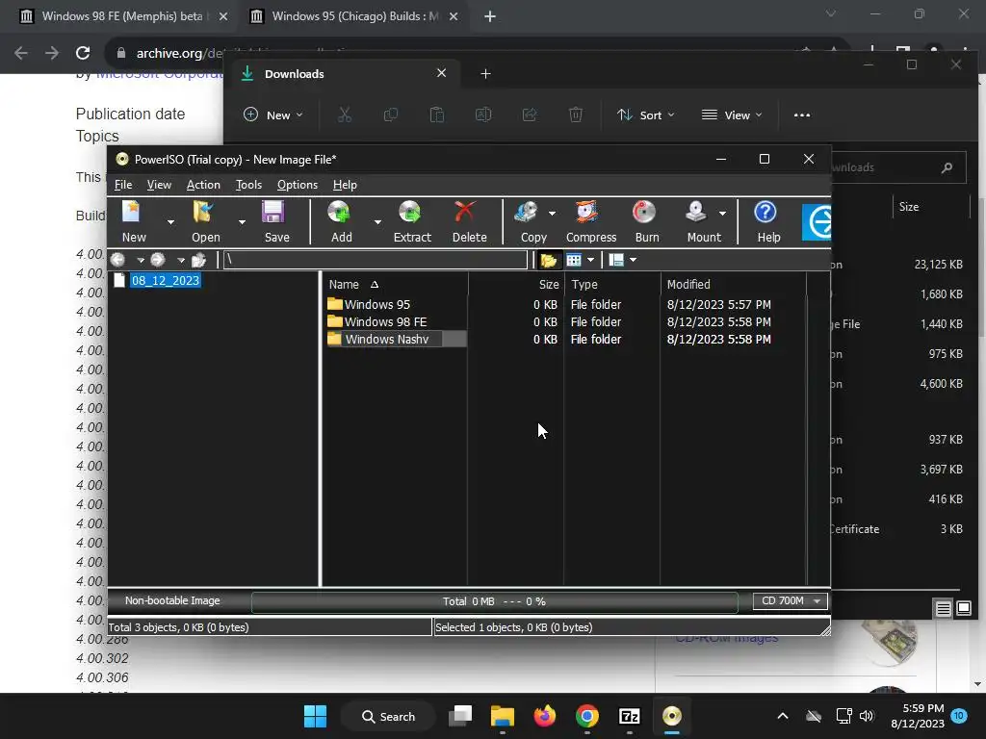986x739 pixels.
Task: Switch to Windows 98 FE browser tab
Action: [x=121, y=16]
